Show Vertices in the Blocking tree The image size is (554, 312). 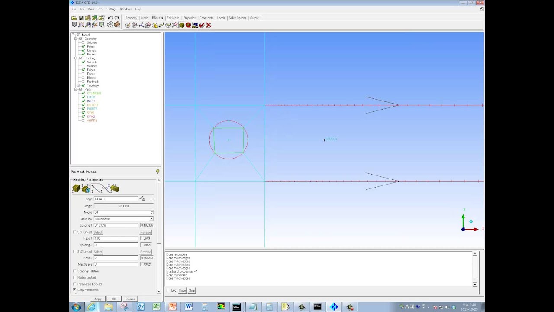(83, 66)
